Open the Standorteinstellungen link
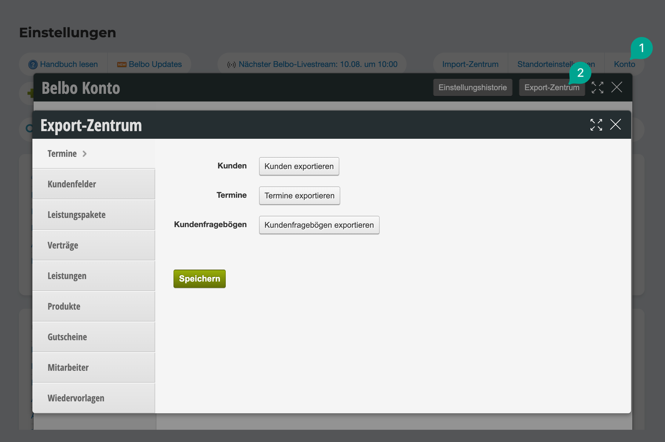Image resolution: width=665 pixels, height=442 pixels. click(556, 64)
